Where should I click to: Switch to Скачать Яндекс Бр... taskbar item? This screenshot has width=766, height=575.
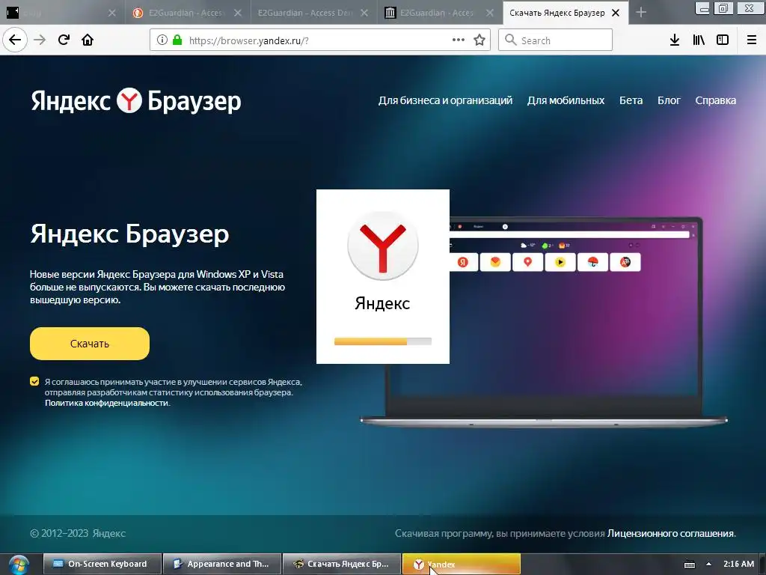[342, 565]
